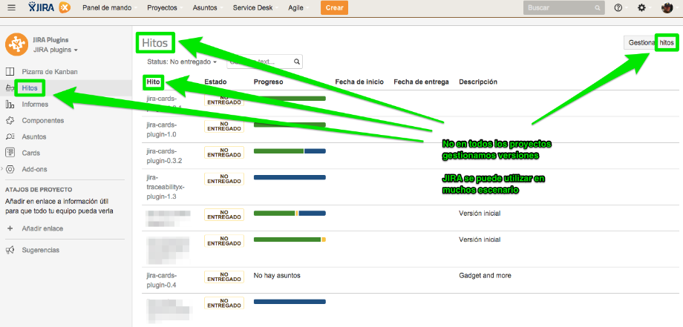Open the hamburger application menu
This screenshot has height=327, width=683.
click(12, 7)
